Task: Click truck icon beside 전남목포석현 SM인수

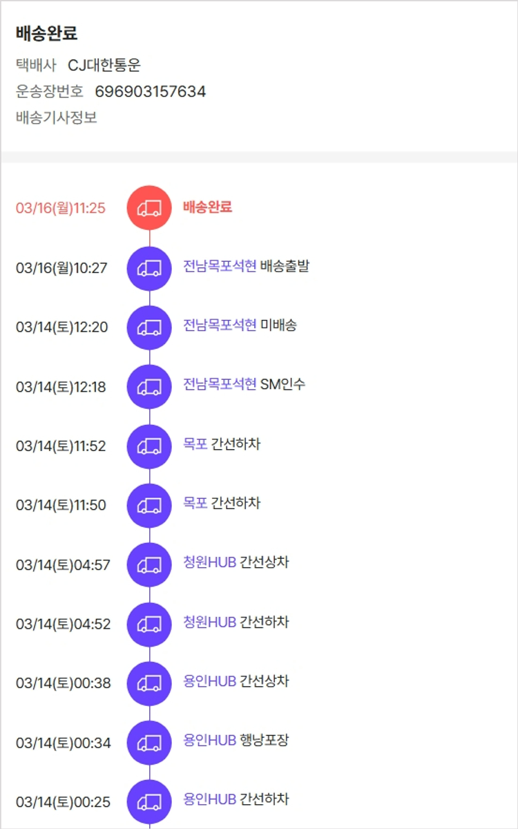Action: [x=149, y=386]
